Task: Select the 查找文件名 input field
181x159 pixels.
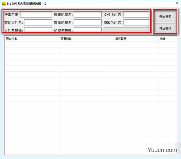Action: click(x=38, y=22)
